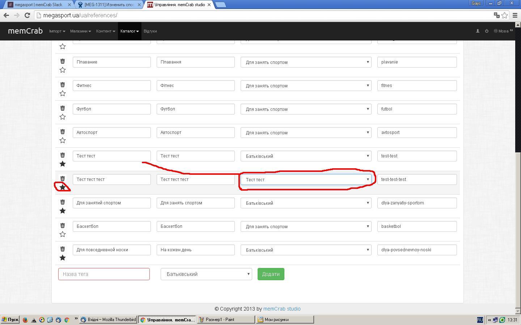The image size is (521, 325).
Task: Delete the Плавание tag row
Action: click(63, 61)
